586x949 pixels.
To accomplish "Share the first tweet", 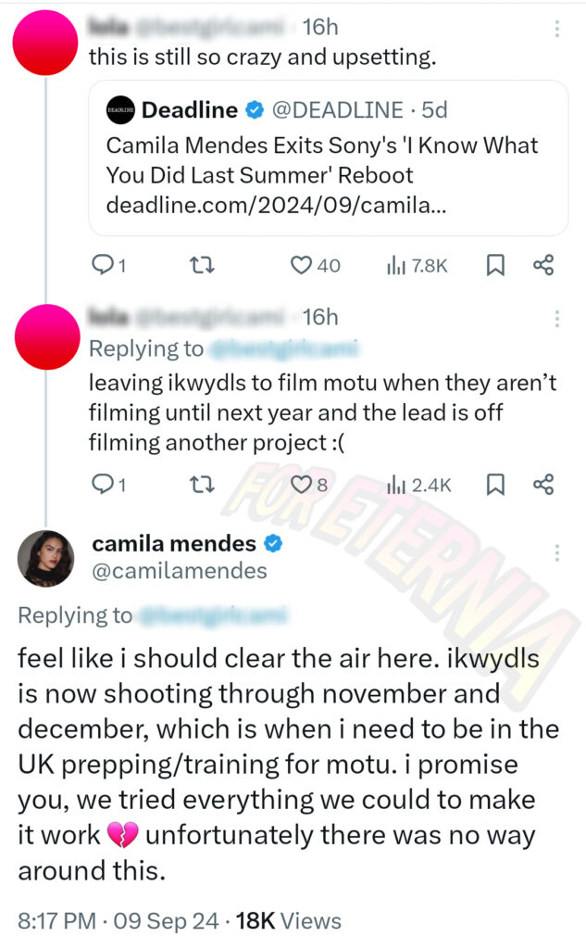I will [543, 265].
